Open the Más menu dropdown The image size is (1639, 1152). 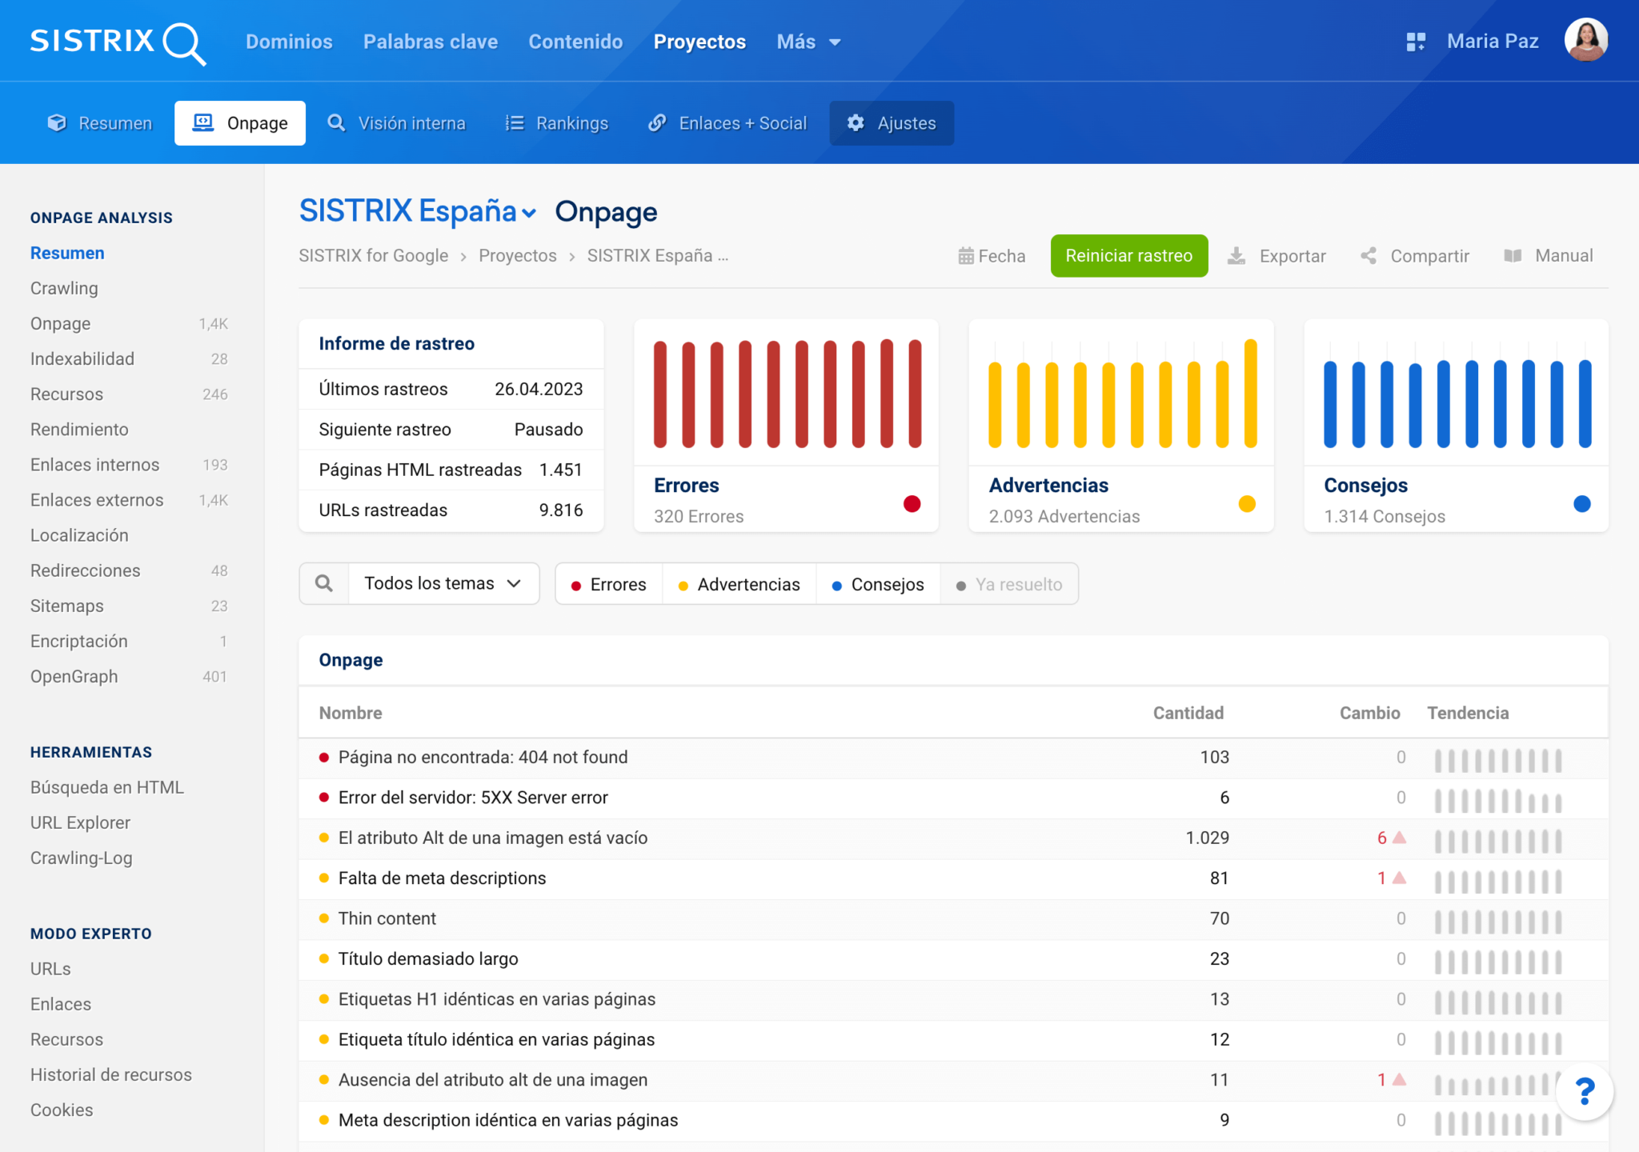[808, 42]
